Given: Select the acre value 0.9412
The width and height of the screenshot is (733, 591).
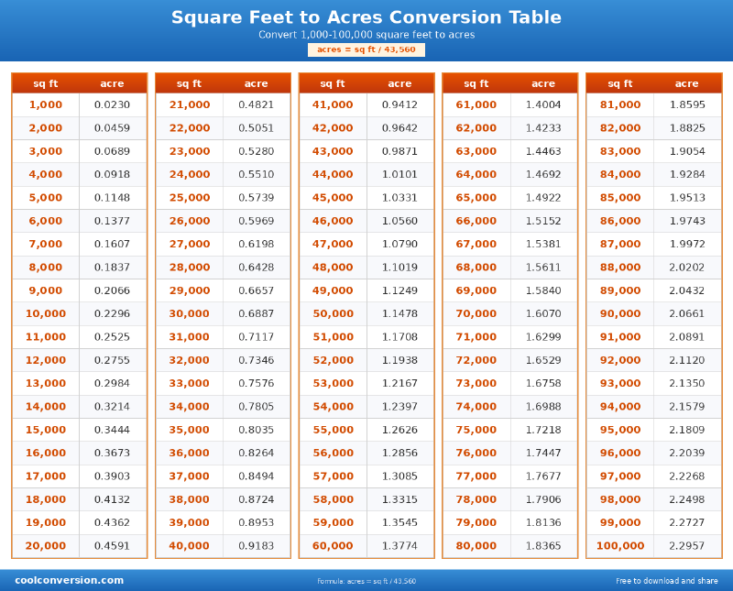Looking at the screenshot, I should tap(399, 104).
